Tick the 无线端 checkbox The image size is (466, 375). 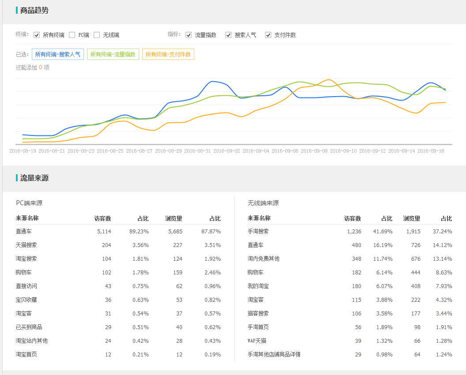point(97,35)
